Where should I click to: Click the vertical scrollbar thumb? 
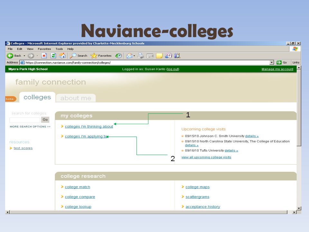pos(299,108)
